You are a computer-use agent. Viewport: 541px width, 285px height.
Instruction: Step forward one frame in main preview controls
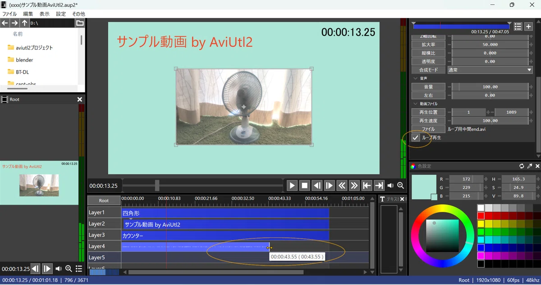click(x=330, y=185)
